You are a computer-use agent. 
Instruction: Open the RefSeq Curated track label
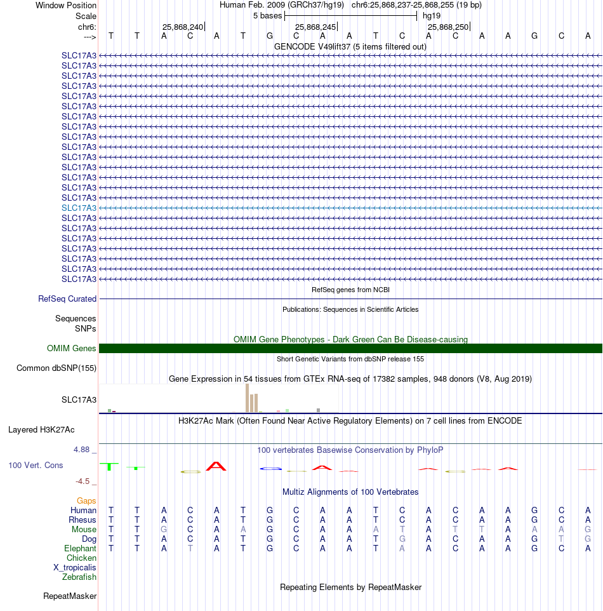(67, 299)
